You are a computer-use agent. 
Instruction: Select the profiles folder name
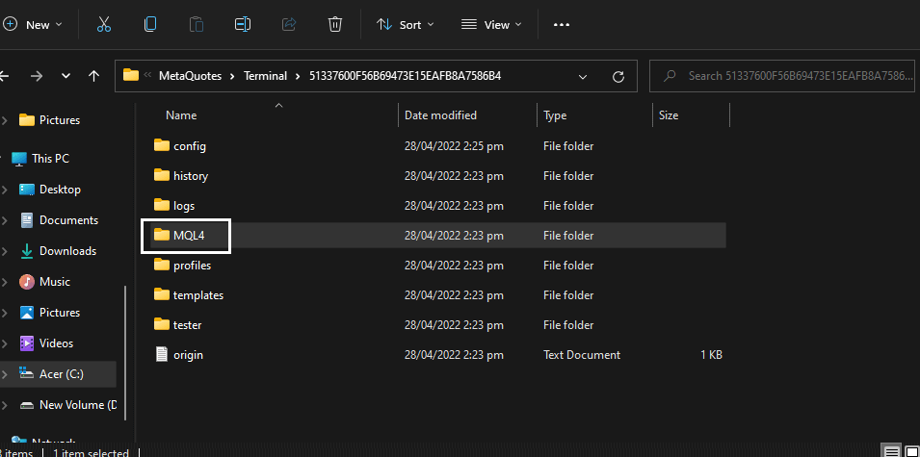click(x=192, y=266)
